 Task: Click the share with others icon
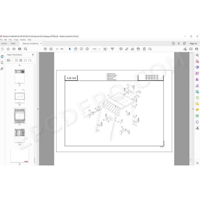[x=197, y=49]
